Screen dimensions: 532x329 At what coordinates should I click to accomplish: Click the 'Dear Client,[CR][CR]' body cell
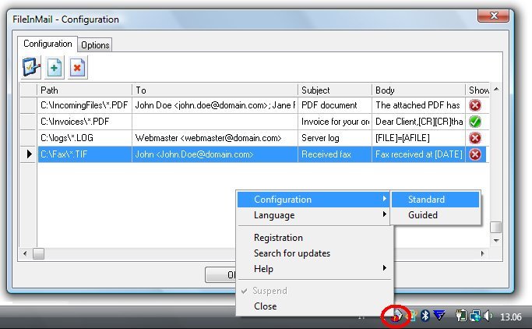pyautogui.click(x=418, y=122)
